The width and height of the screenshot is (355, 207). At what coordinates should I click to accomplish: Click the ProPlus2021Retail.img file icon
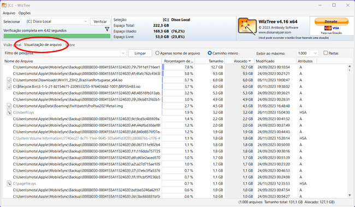9,106
